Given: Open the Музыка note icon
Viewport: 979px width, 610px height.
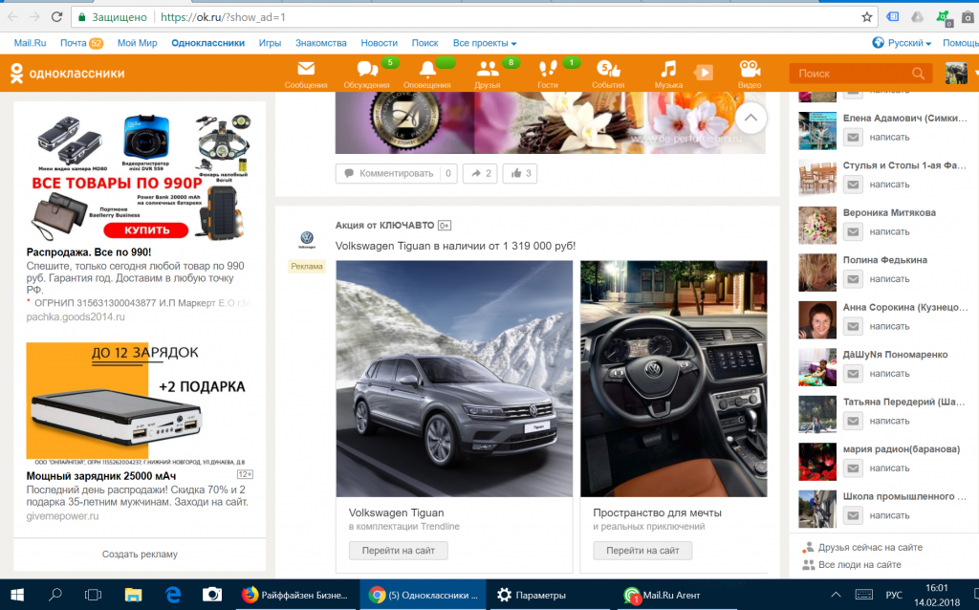Looking at the screenshot, I should pyautogui.click(x=668, y=75).
